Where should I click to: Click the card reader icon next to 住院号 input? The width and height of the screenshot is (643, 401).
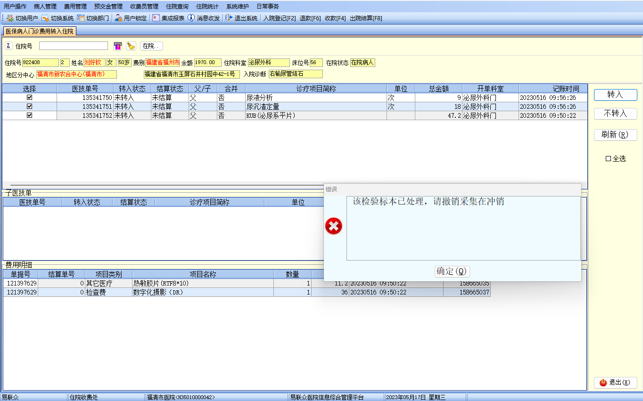tap(118, 46)
